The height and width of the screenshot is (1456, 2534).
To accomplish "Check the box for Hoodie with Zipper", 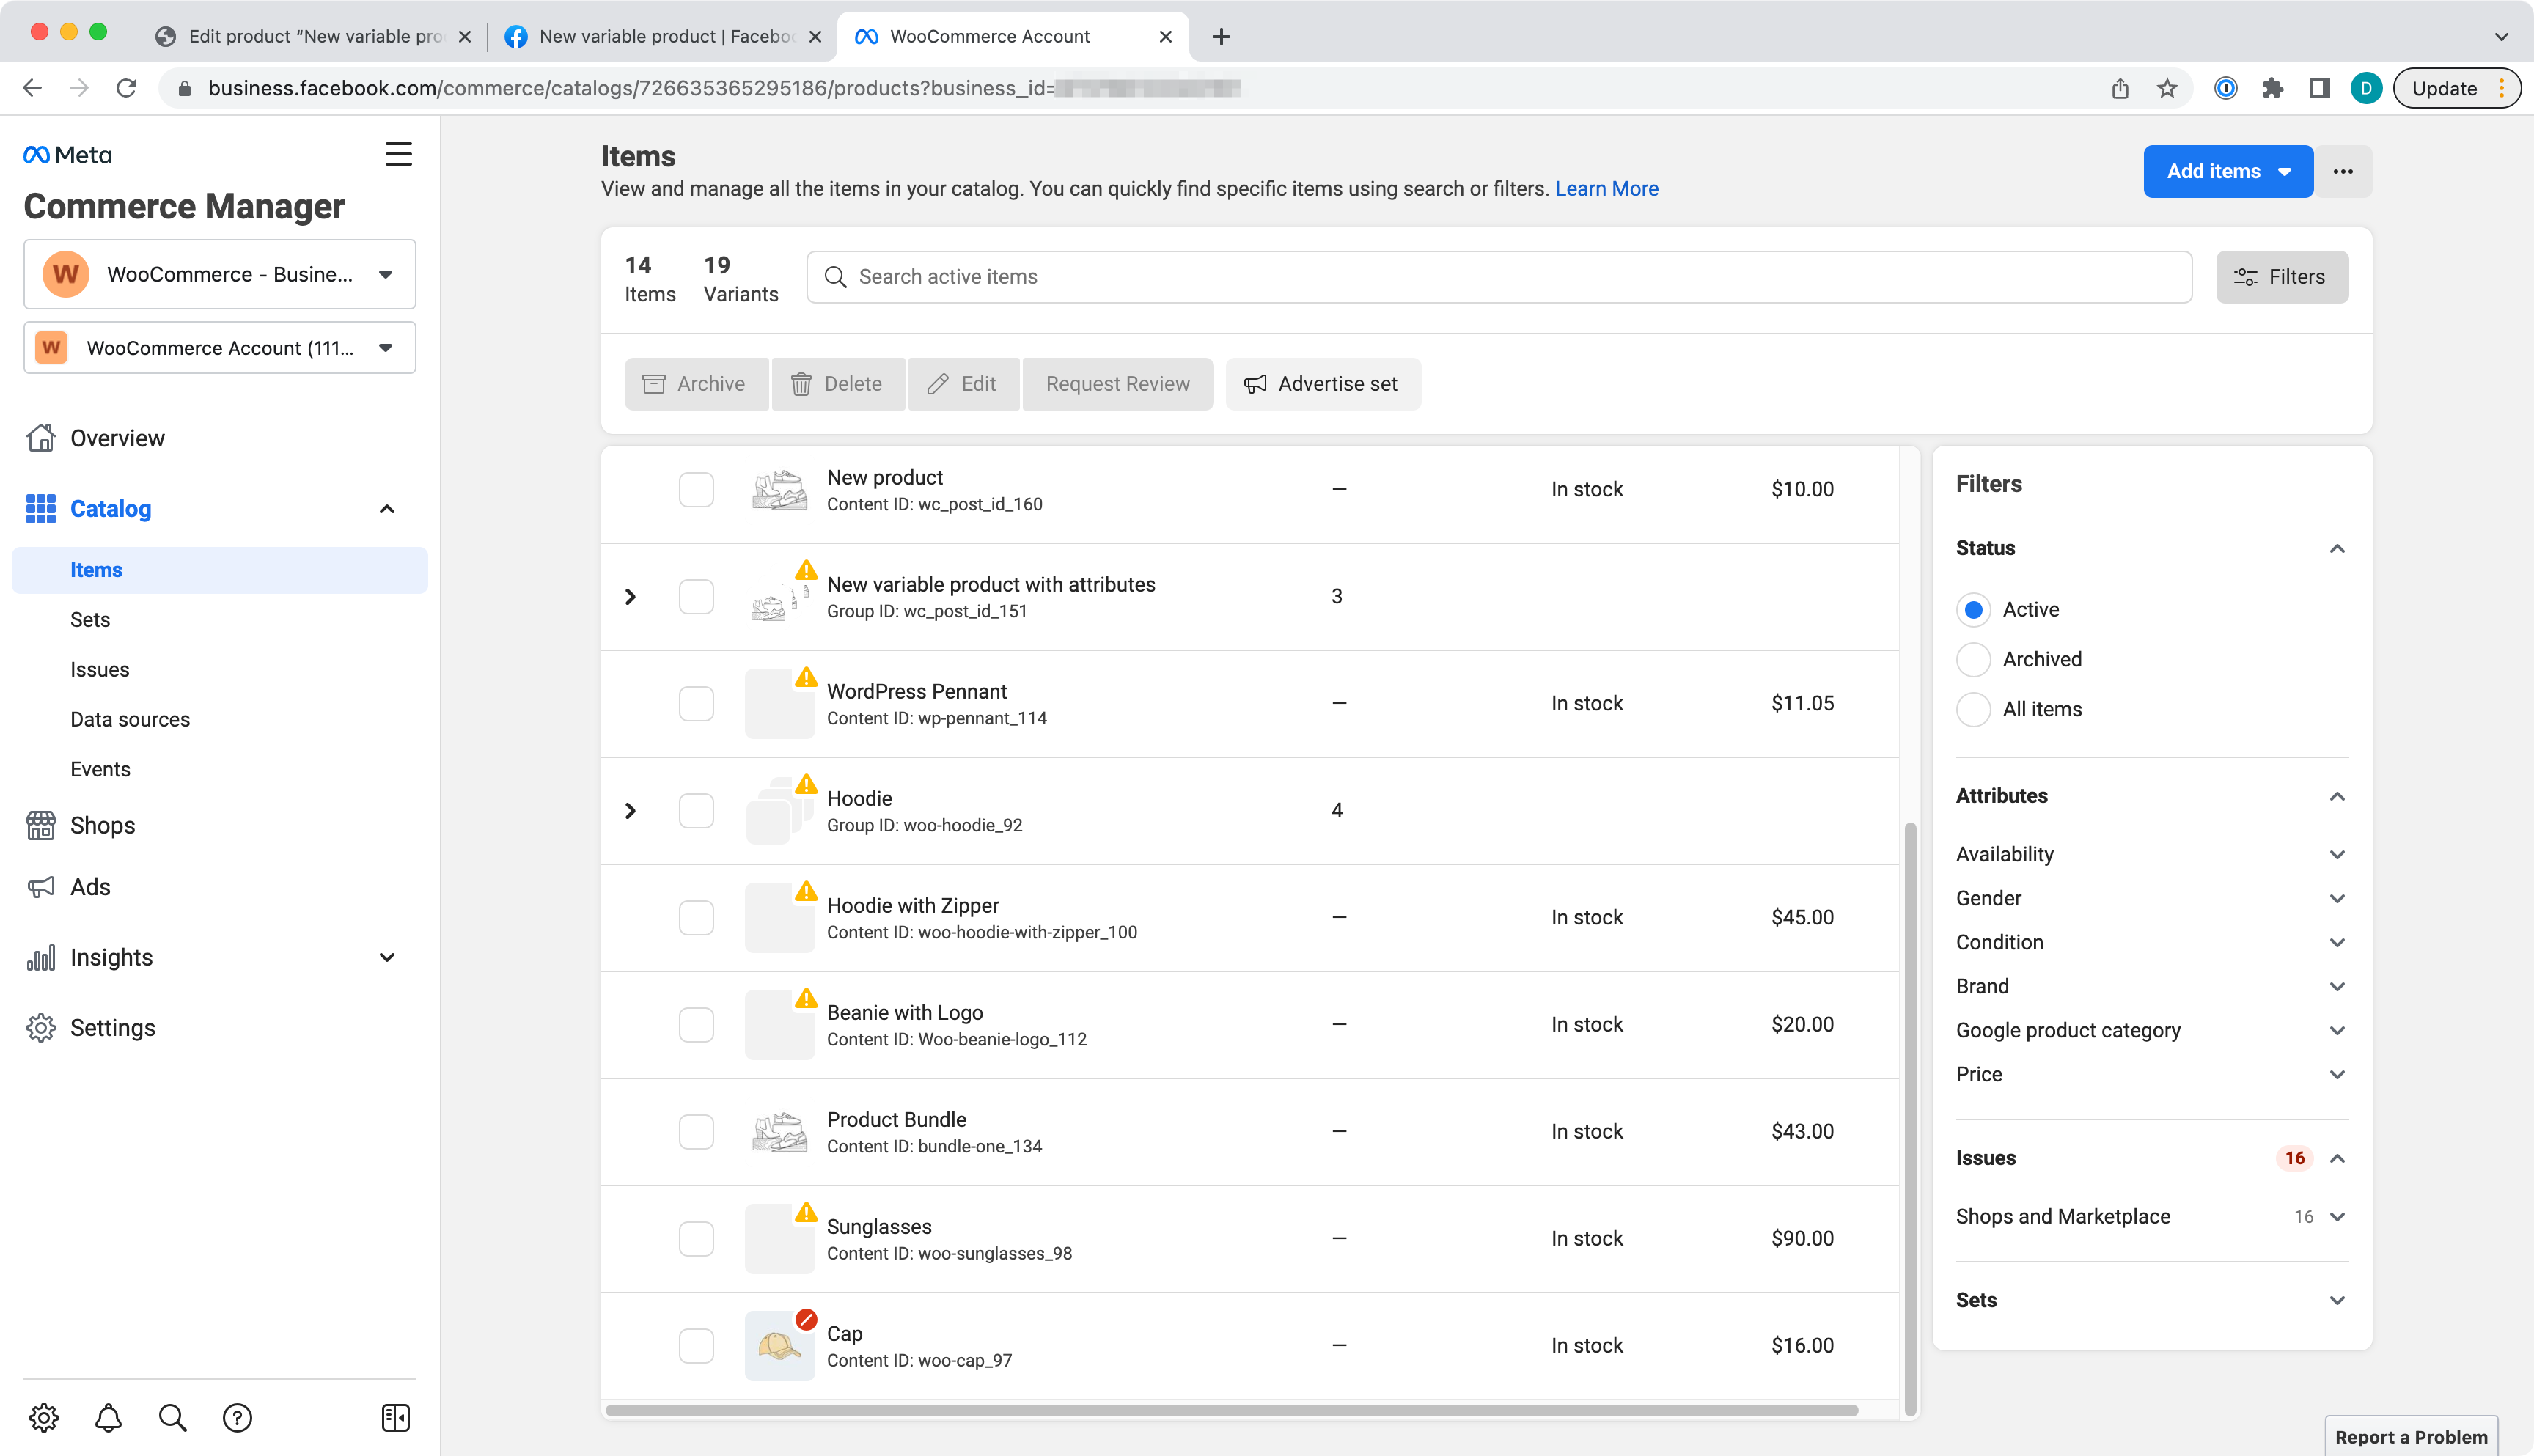I will pyautogui.click(x=696, y=917).
